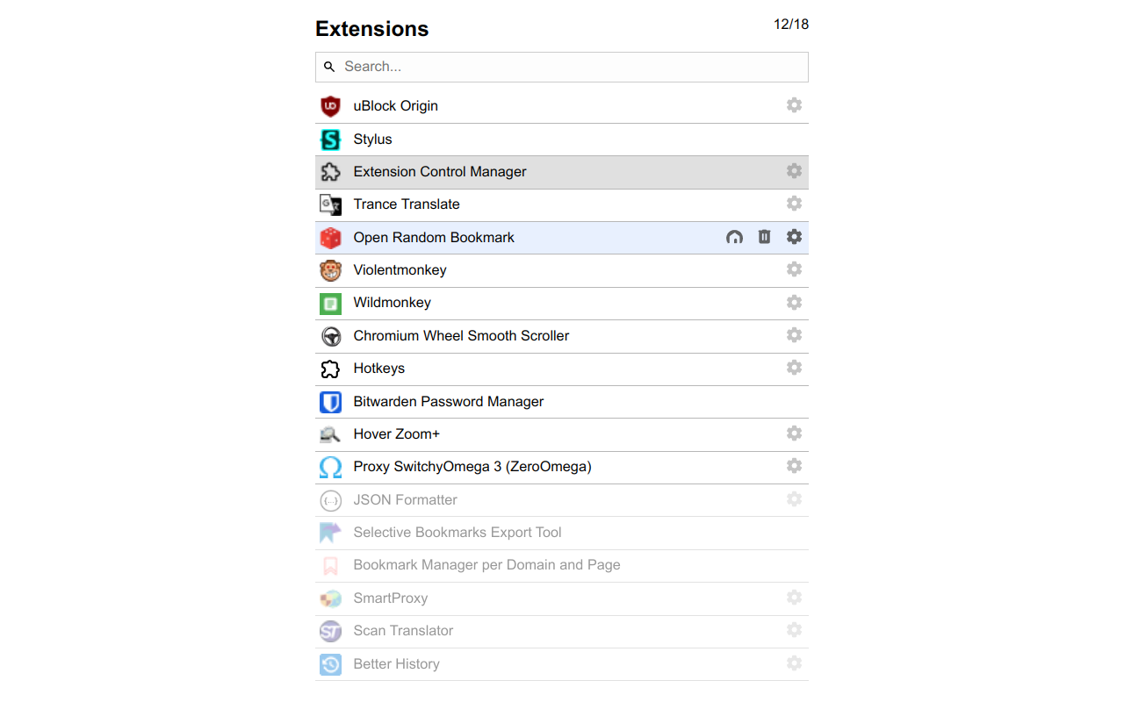The height and width of the screenshot is (702, 1124).
Task: Click the uBlock Origin shield icon
Action: pos(330,106)
